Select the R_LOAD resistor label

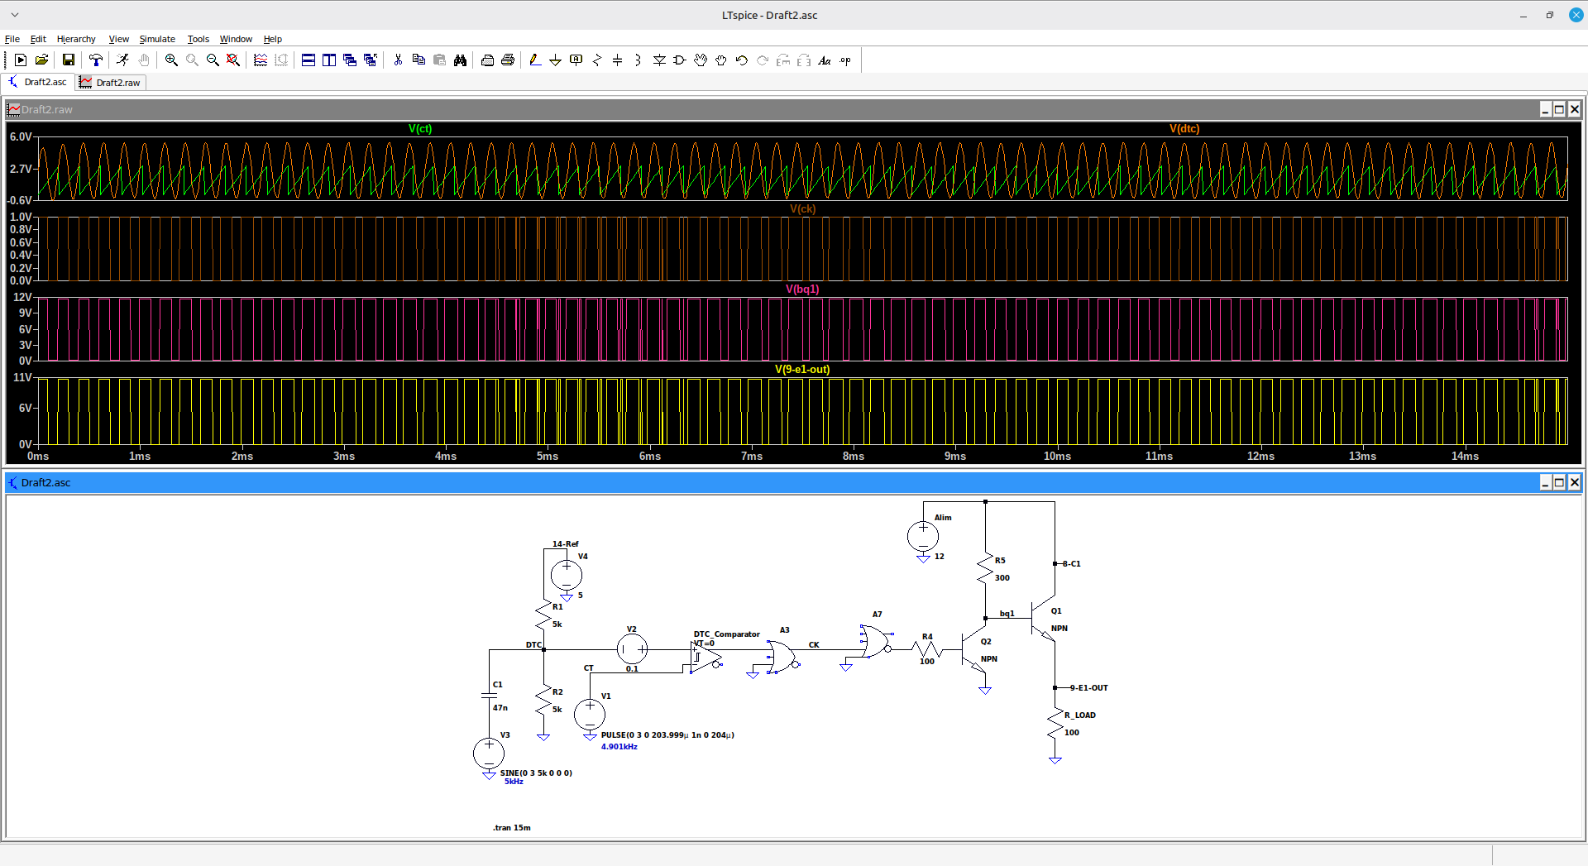1079,715
